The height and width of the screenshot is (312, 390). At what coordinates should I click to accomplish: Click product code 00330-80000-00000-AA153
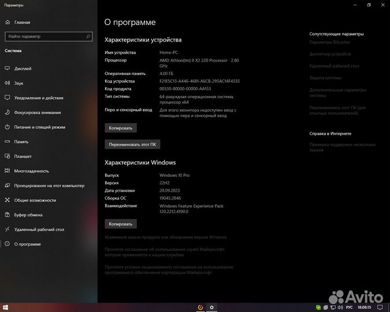point(185,88)
